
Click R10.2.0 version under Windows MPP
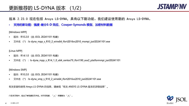(36, 37)
